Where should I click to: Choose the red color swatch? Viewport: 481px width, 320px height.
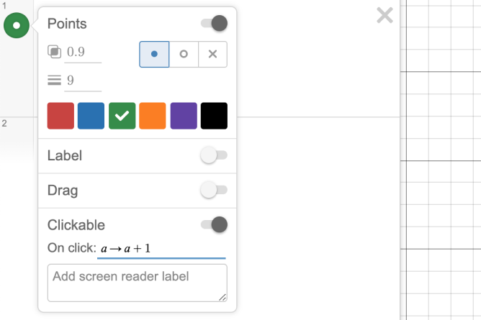60,116
